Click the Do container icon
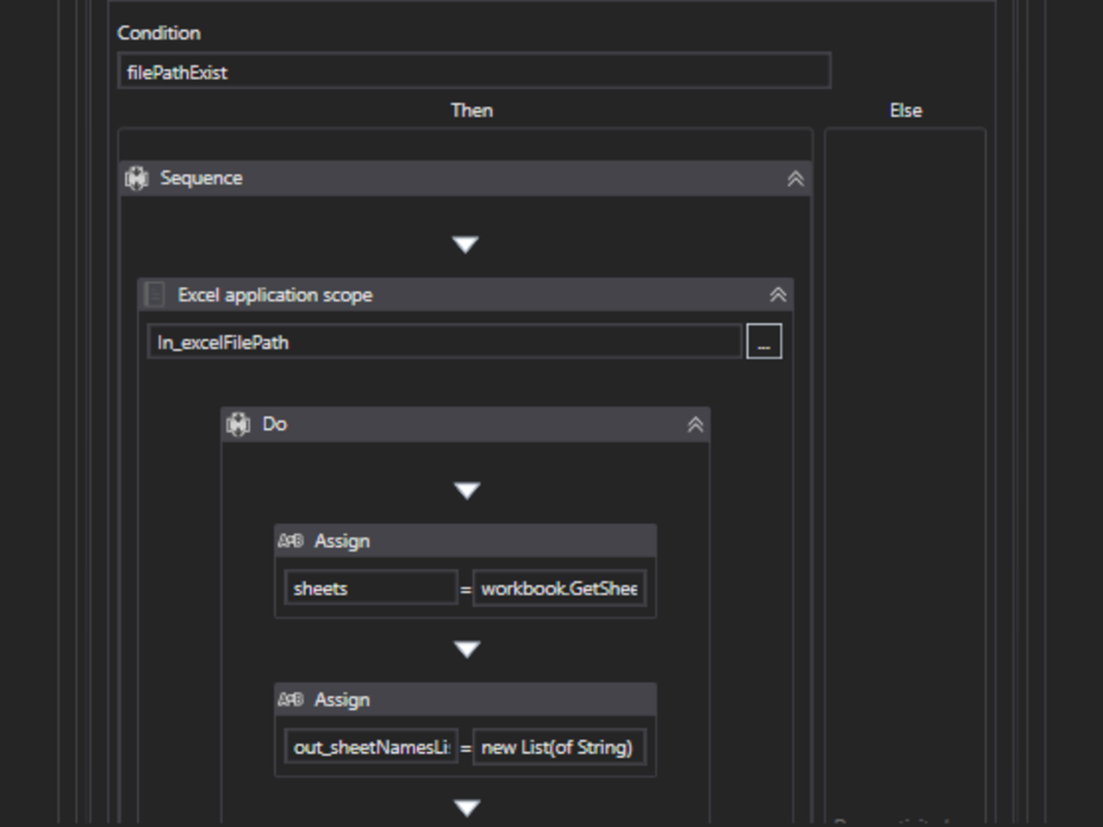The width and height of the screenshot is (1103, 827). (x=238, y=424)
